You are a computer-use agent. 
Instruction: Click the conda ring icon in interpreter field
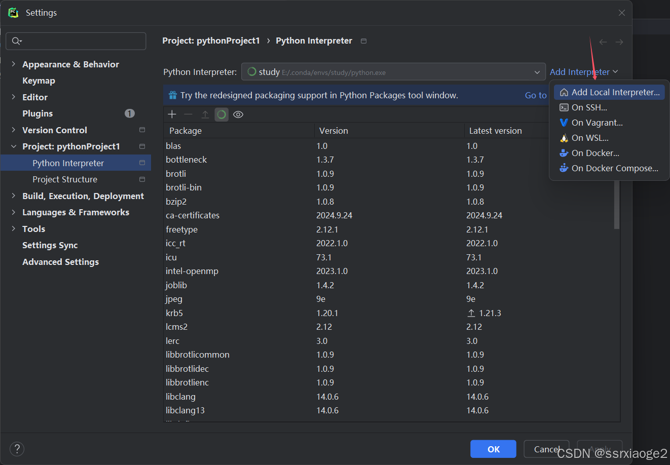[x=252, y=72]
